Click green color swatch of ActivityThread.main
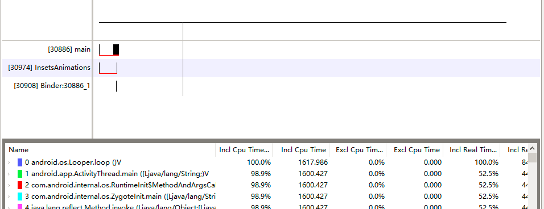 click(20, 174)
